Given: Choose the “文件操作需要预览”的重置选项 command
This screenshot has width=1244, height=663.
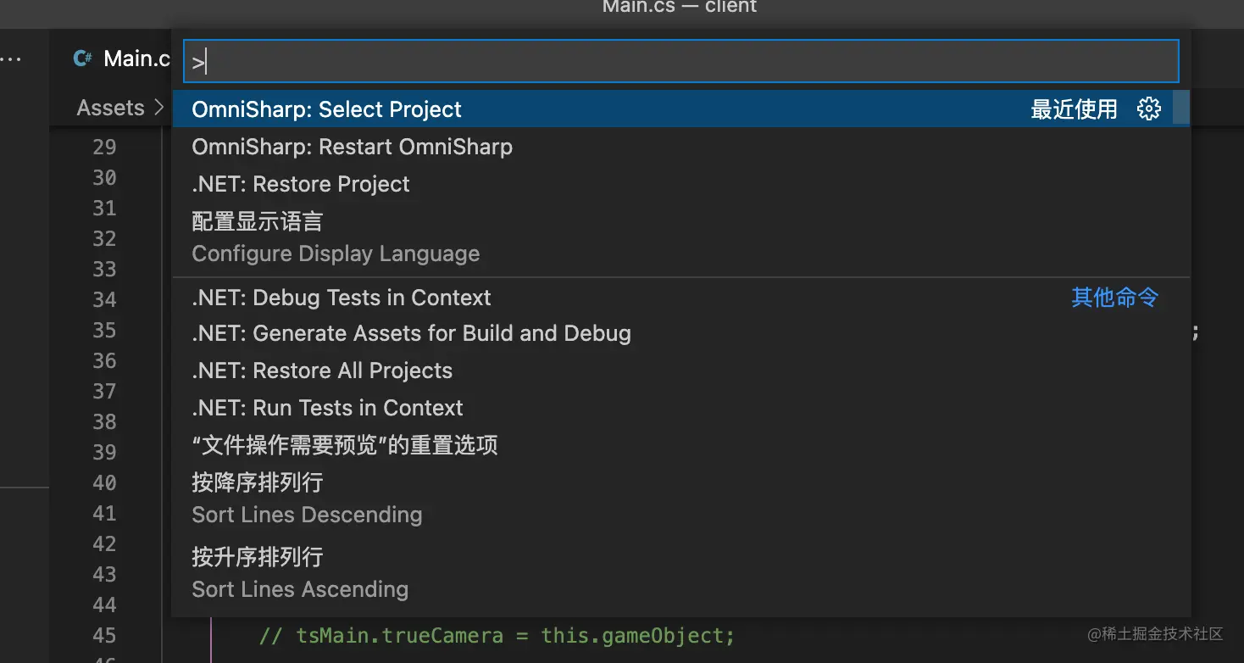Looking at the screenshot, I should 681,445.
